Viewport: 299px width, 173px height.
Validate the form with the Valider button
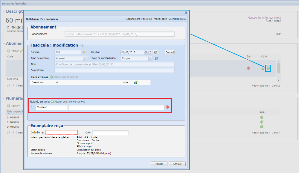tap(159, 164)
